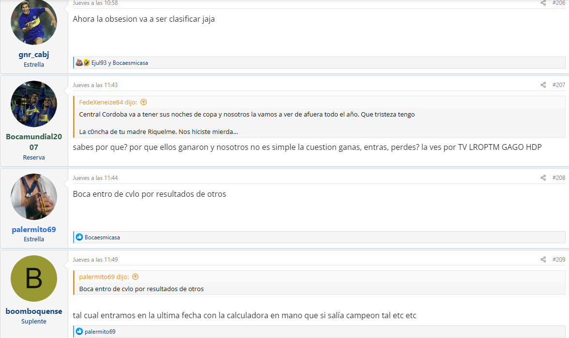Jump to palermito69's quoted post arrow
The image size is (569, 338).
click(135, 277)
